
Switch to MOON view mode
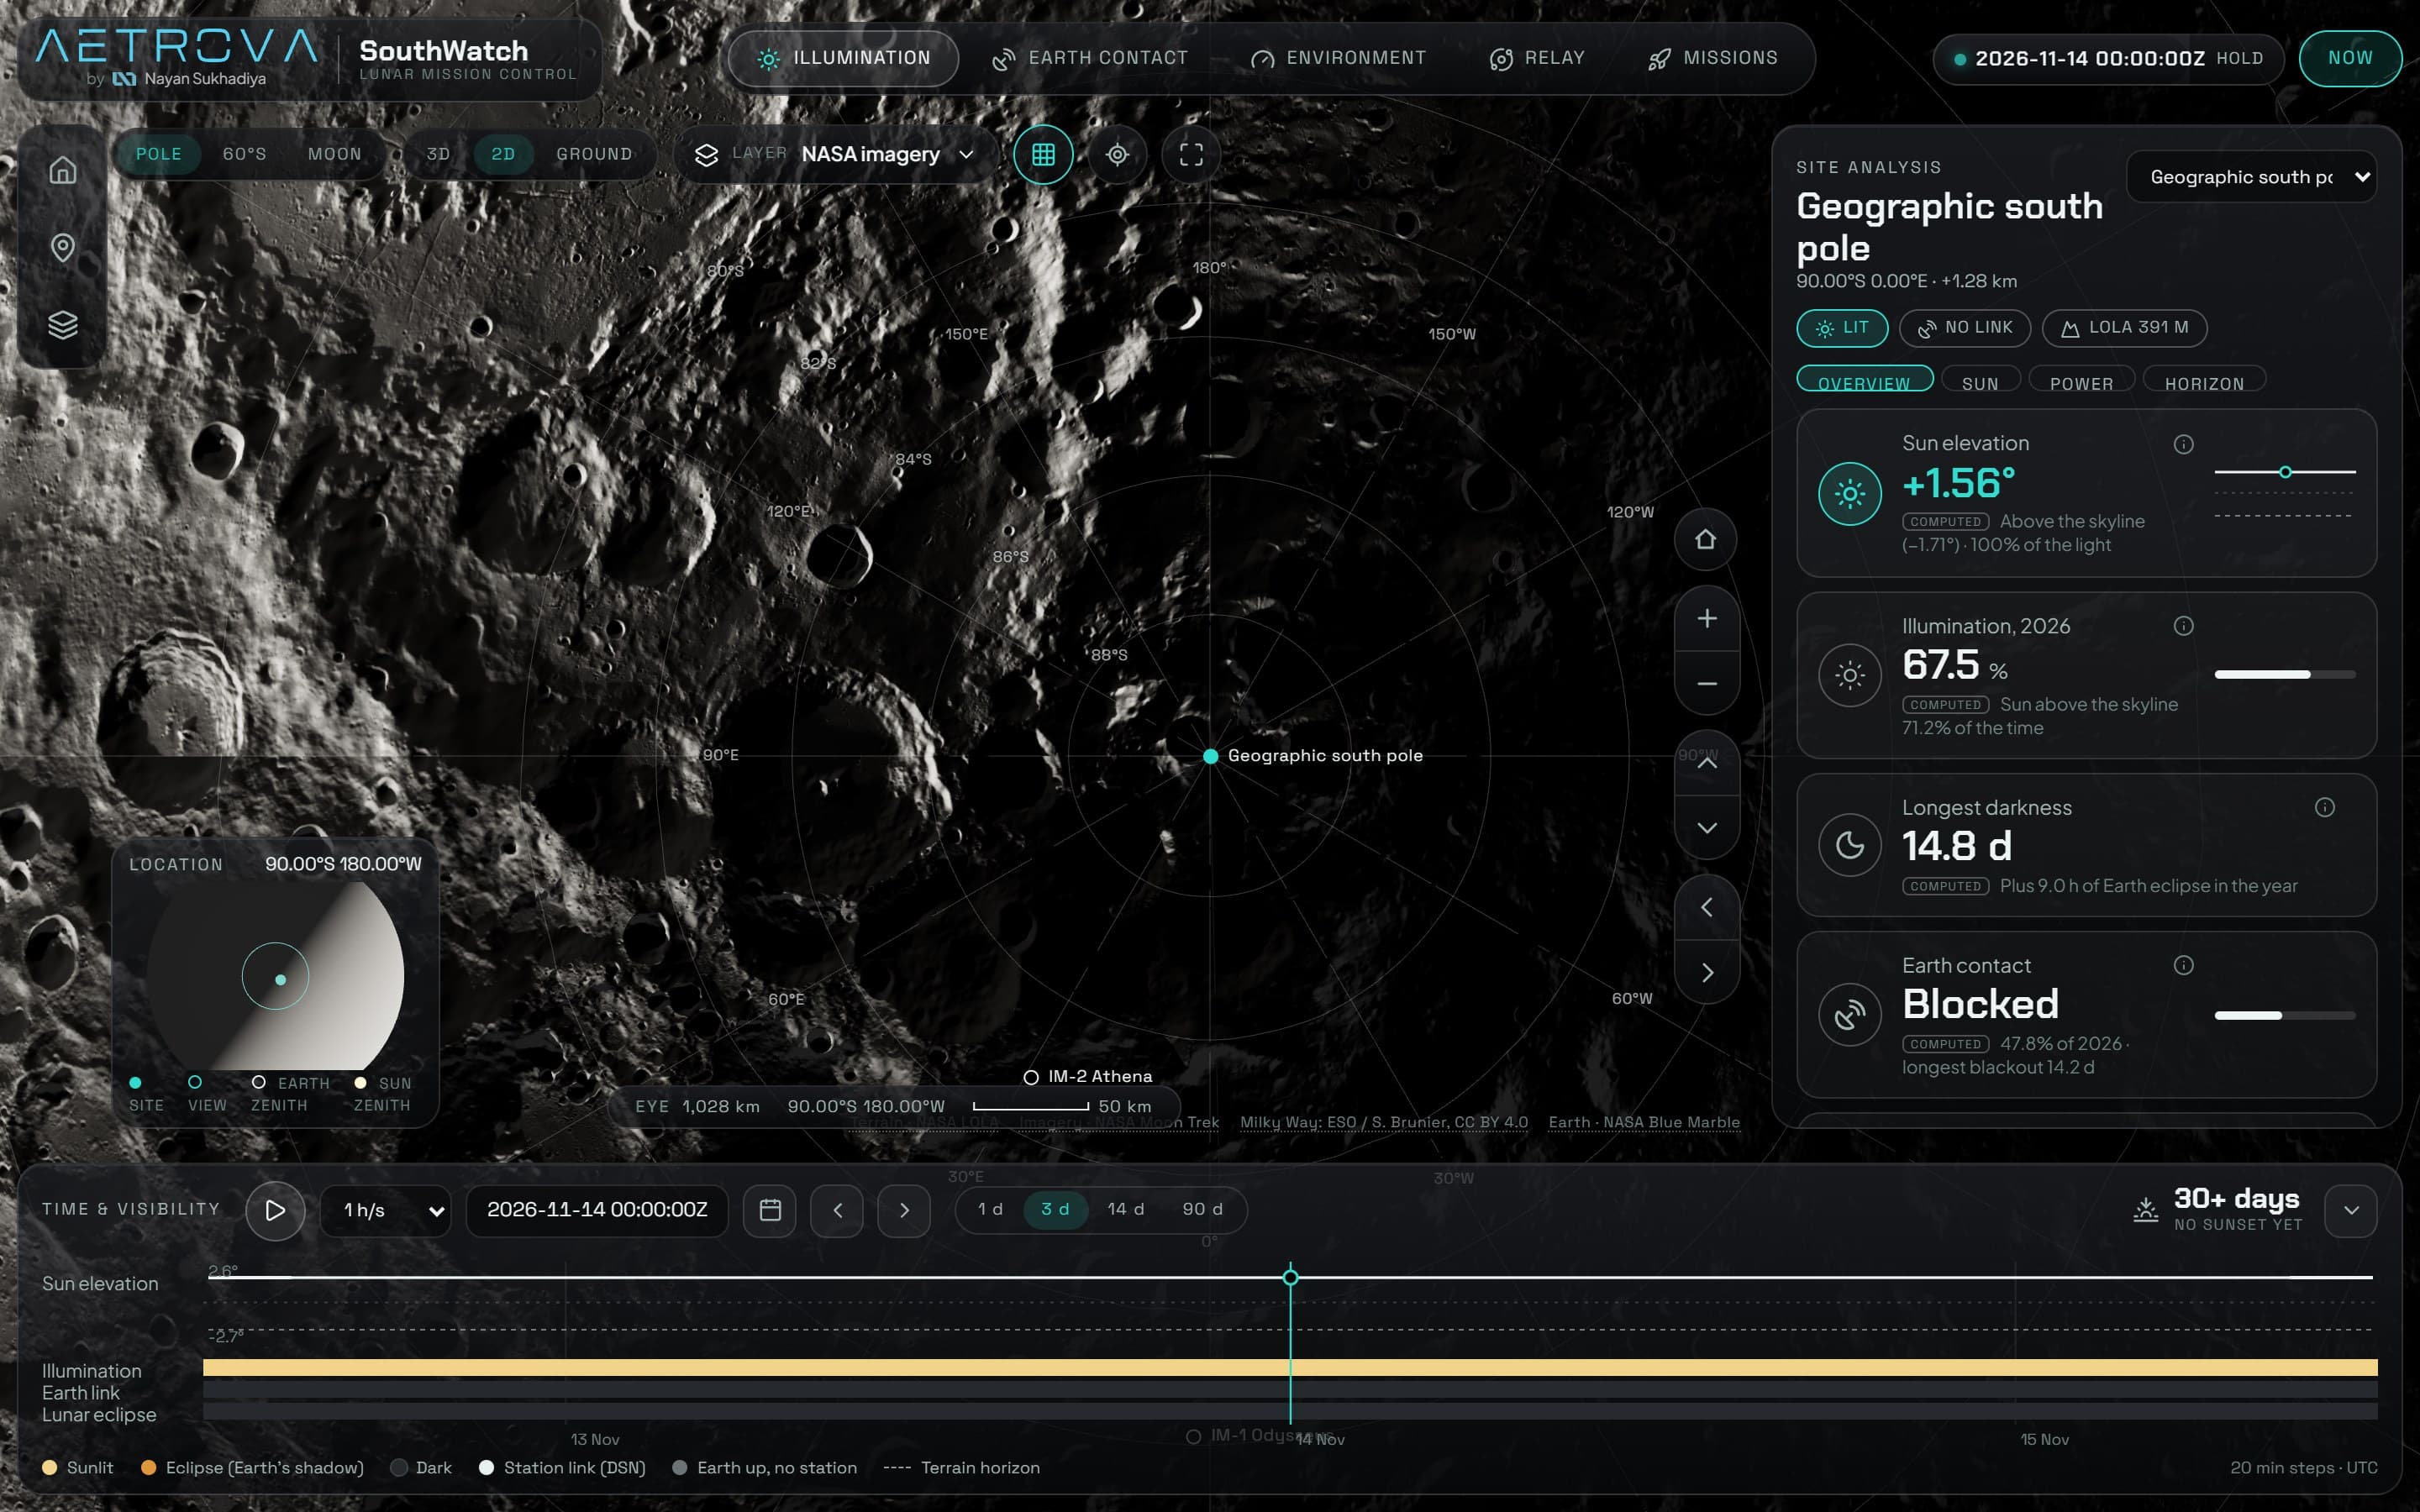(x=334, y=154)
